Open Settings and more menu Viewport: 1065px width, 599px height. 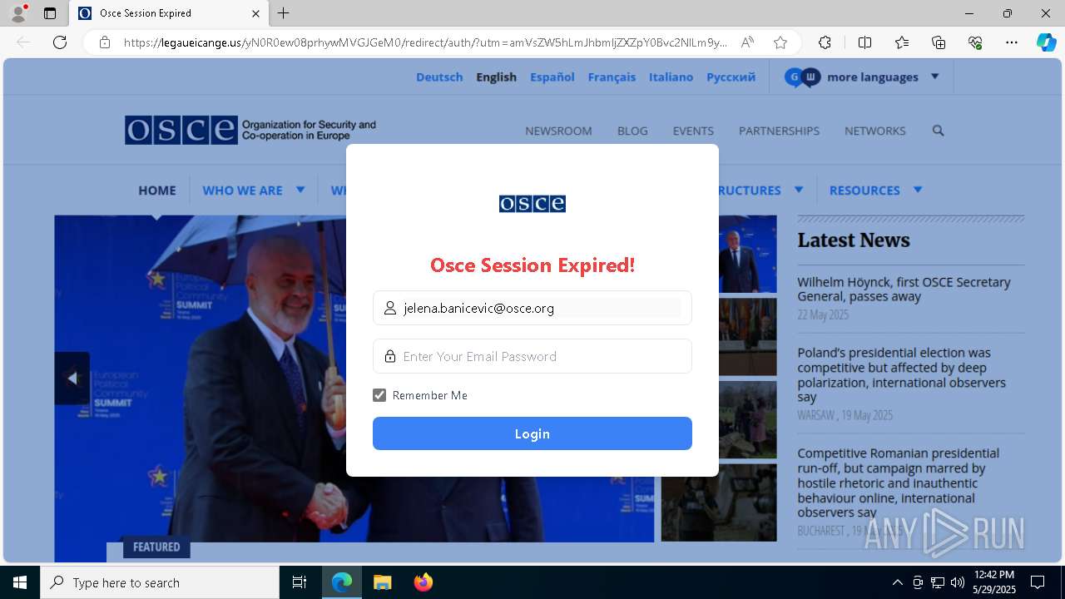click(x=1012, y=42)
